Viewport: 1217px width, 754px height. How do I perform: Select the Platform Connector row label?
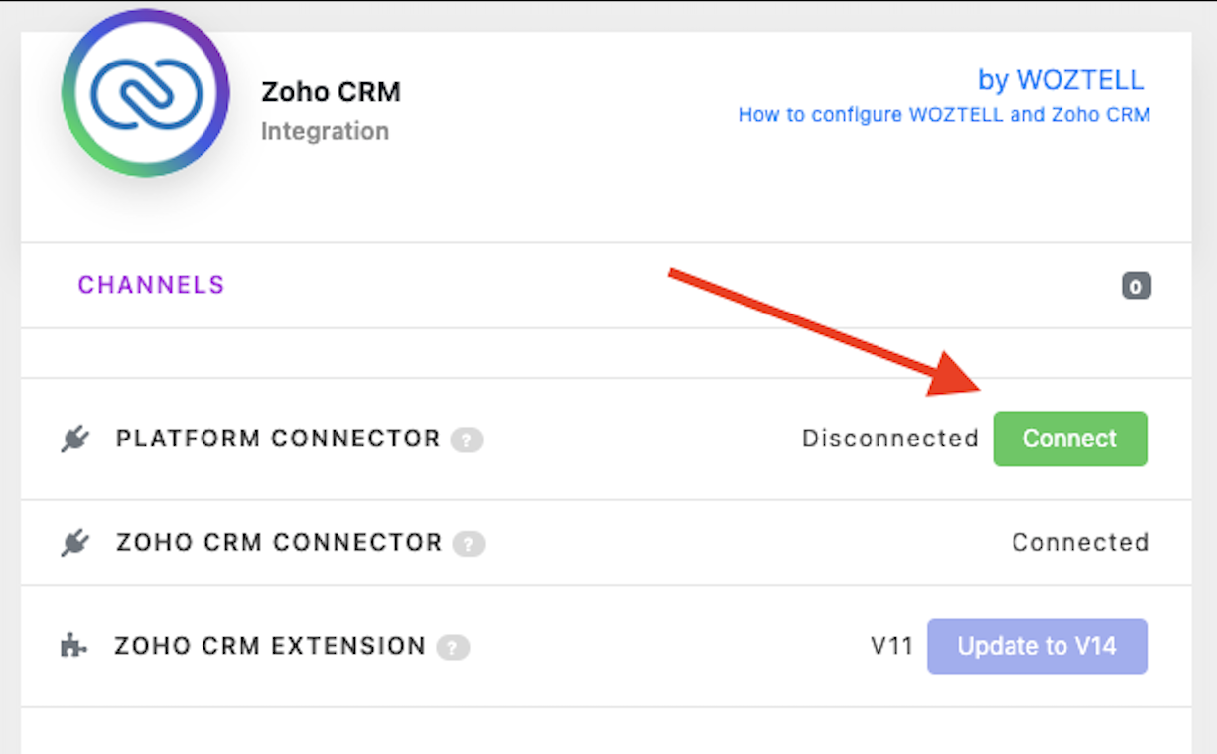[x=278, y=439]
